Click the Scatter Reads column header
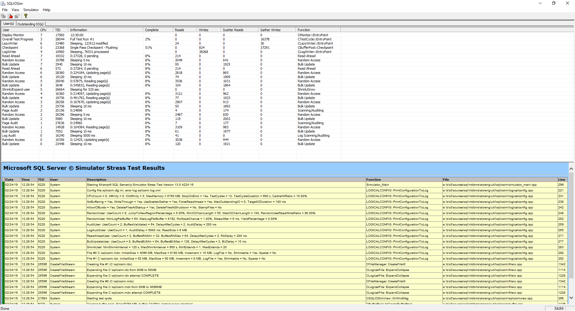 click(240, 30)
